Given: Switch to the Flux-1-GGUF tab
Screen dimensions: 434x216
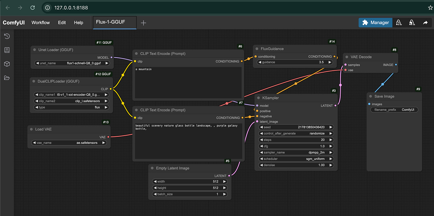Looking at the screenshot, I should pos(114,22).
